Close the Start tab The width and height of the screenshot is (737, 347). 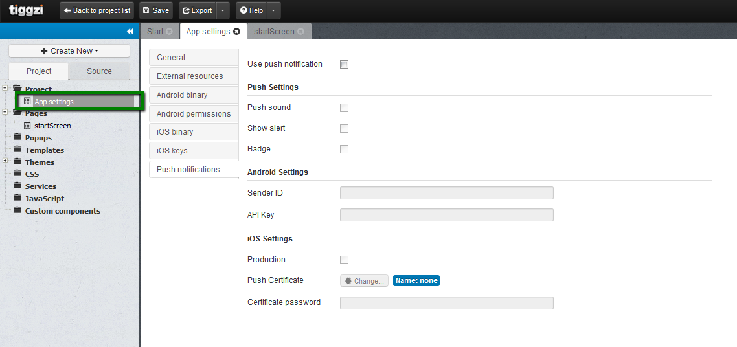(x=169, y=32)
